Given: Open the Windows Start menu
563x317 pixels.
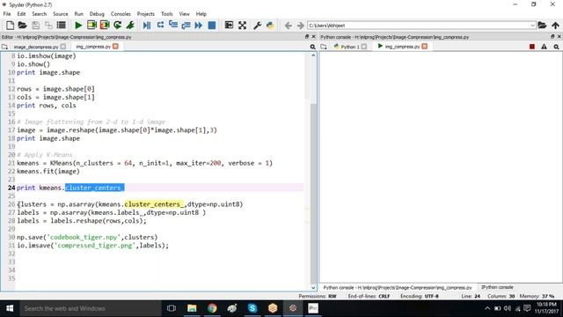Looking at the screenshot, I should [10, 308].
